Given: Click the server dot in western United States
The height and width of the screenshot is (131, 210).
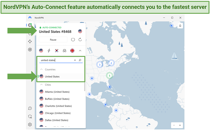Looking at the screenshot, I should (x=92, y=78).
